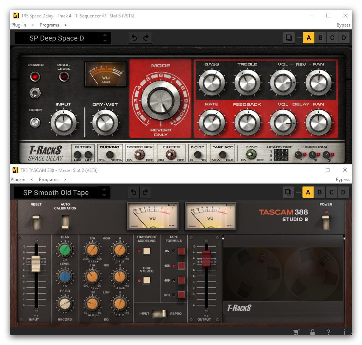Switch the INPUT/REPRO selector
This screenshot has width=362, height=345.
click(159, 314)
